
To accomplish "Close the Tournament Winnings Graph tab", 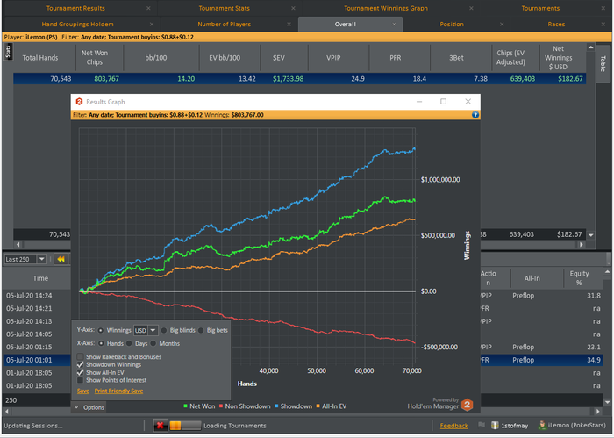I will (x=471, y=8).
